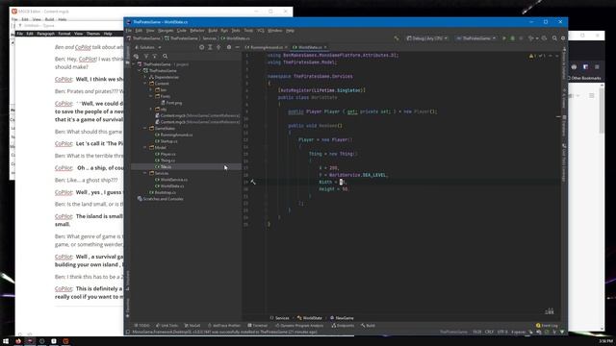Click the green Run arrow button

click(504, 38)
